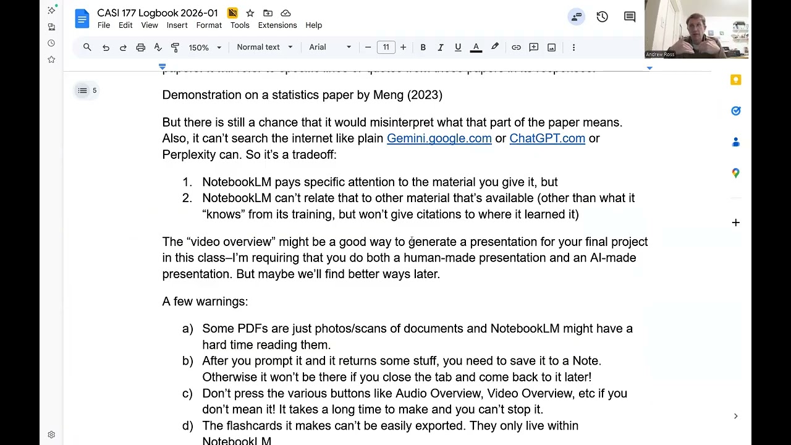The height and width of the screenshot is (445, 791).
Task: Follow the ChatGPT.com link
Action: coord(547,138)
